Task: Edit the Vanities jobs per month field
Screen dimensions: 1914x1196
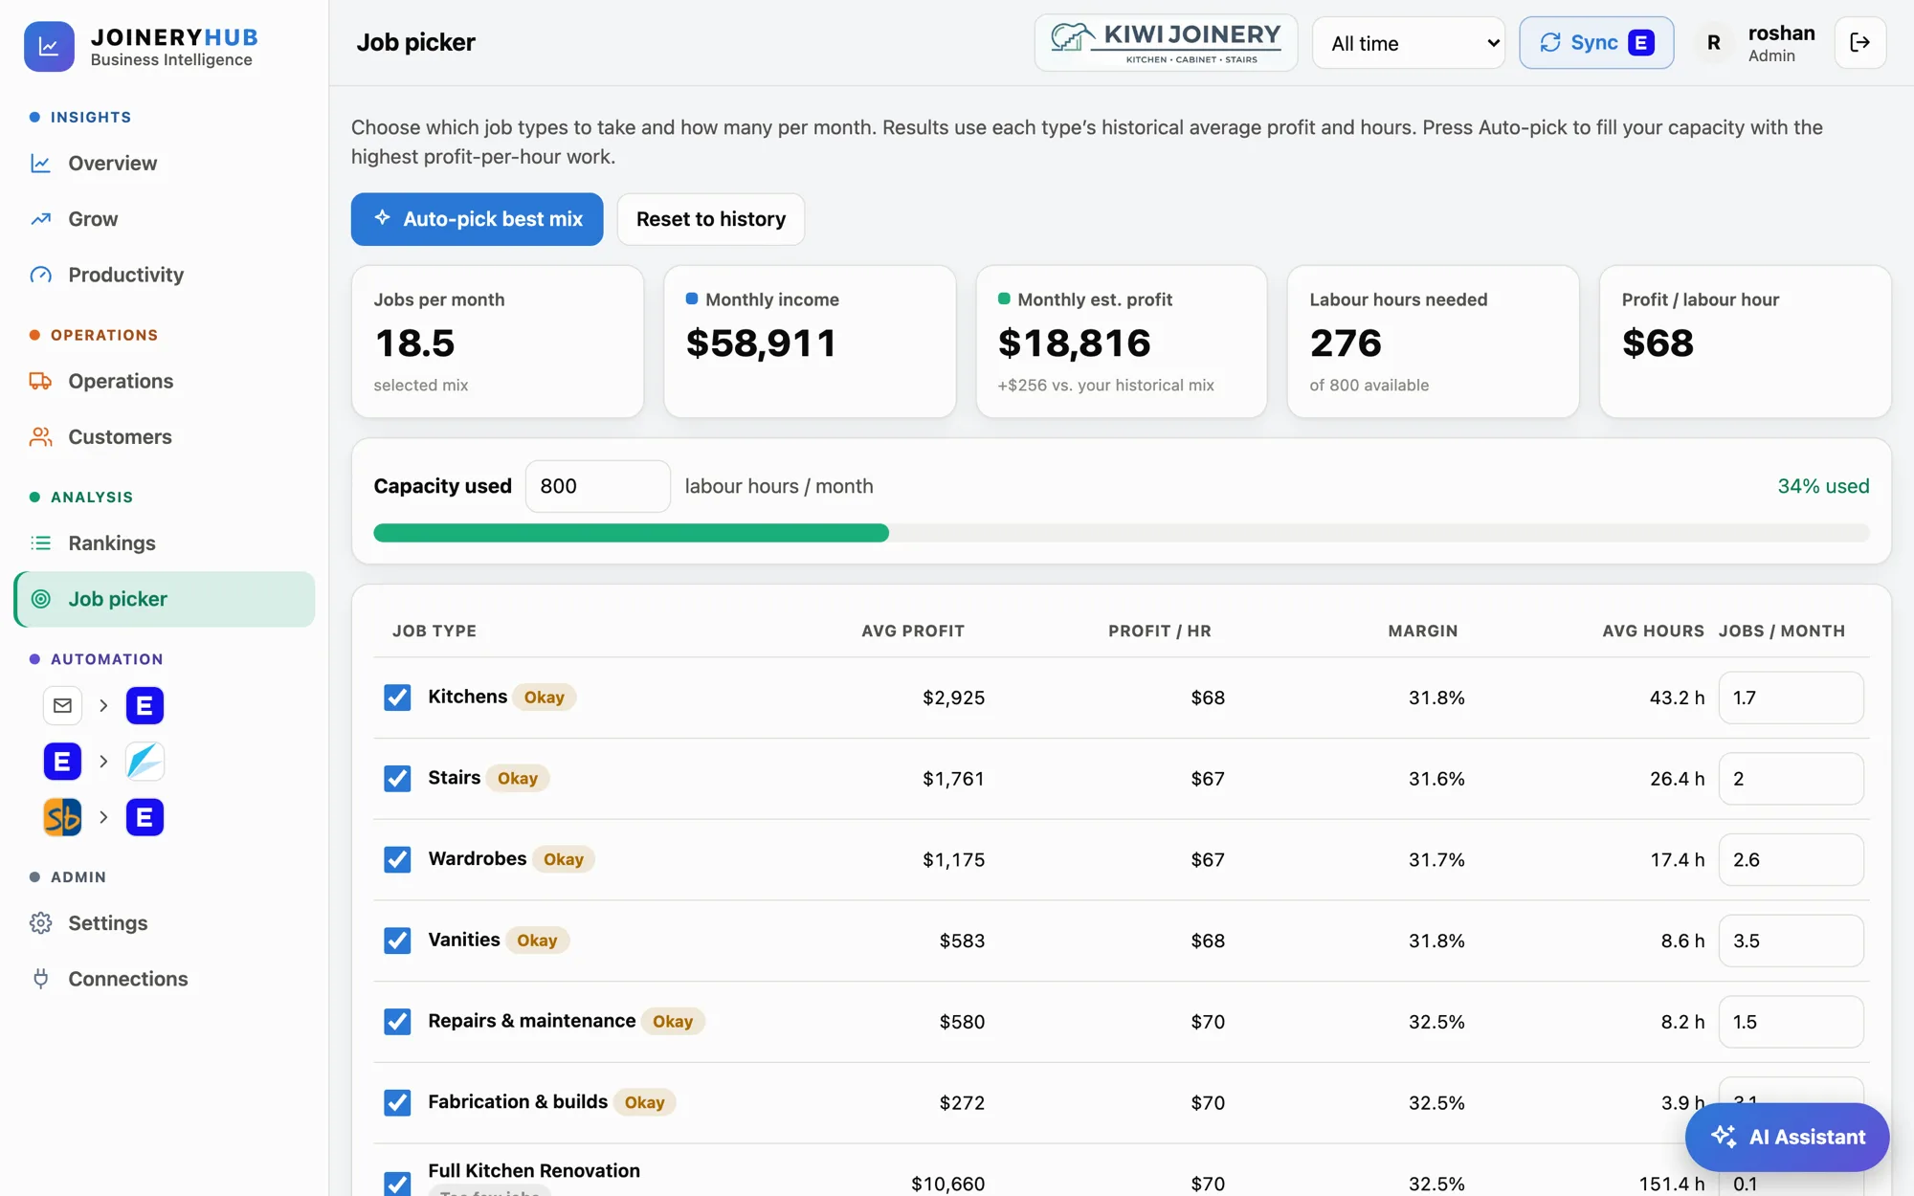Action: click(x=1791, y=941)
